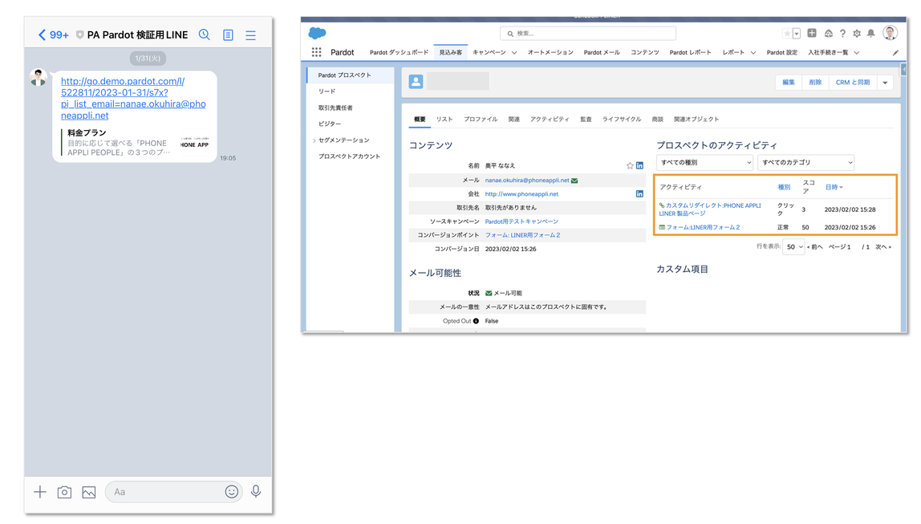Open the Trailhead guidance icon
The width and height of the screenshot is (921, 524).
pos(828,34)
